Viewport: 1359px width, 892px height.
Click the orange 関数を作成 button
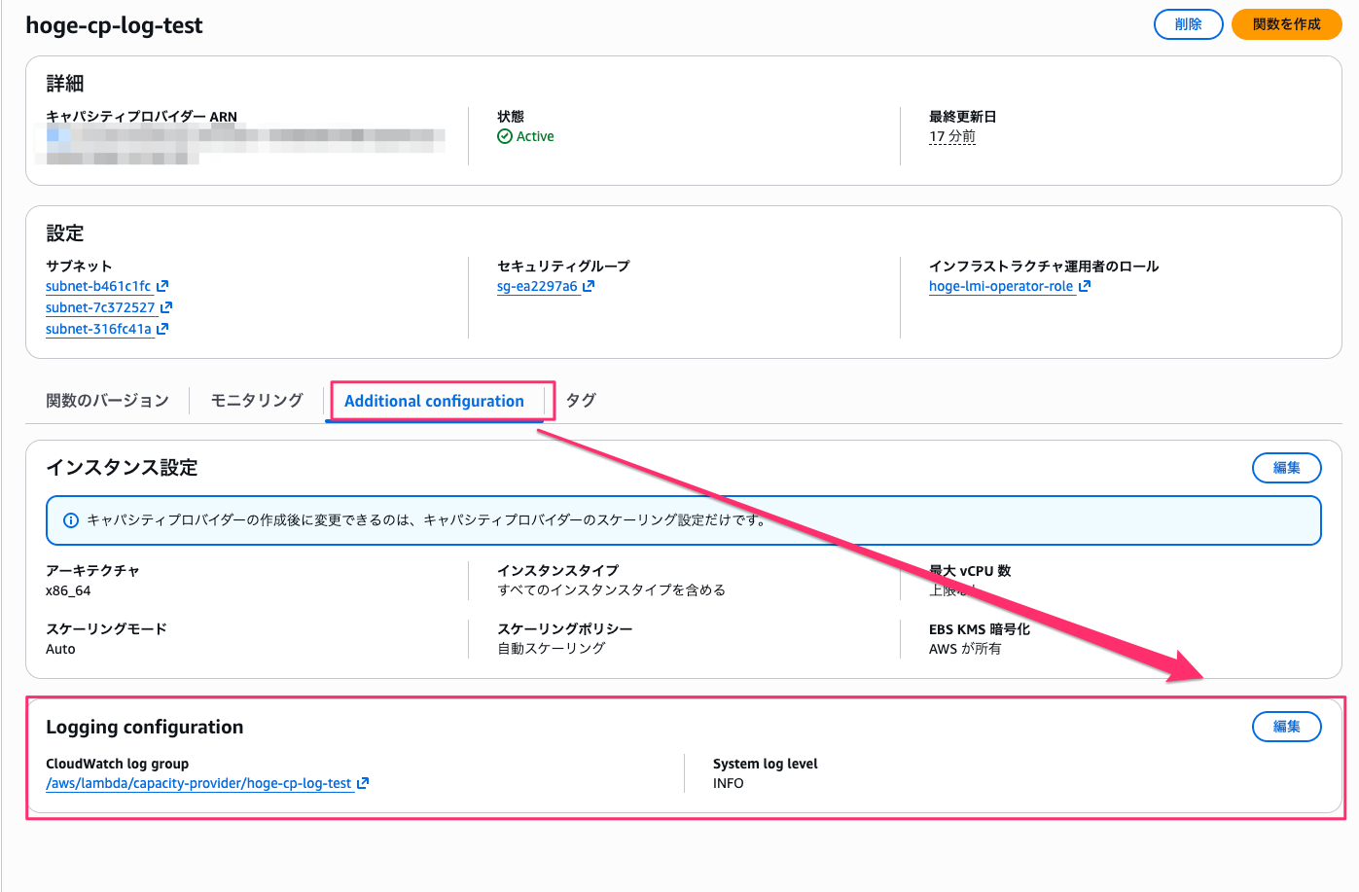pyautogui.click(x=1286, y=24)
